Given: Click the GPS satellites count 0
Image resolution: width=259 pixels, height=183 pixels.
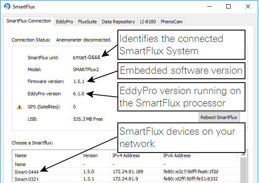Looking at the screenshot, I should click(74, 107).
